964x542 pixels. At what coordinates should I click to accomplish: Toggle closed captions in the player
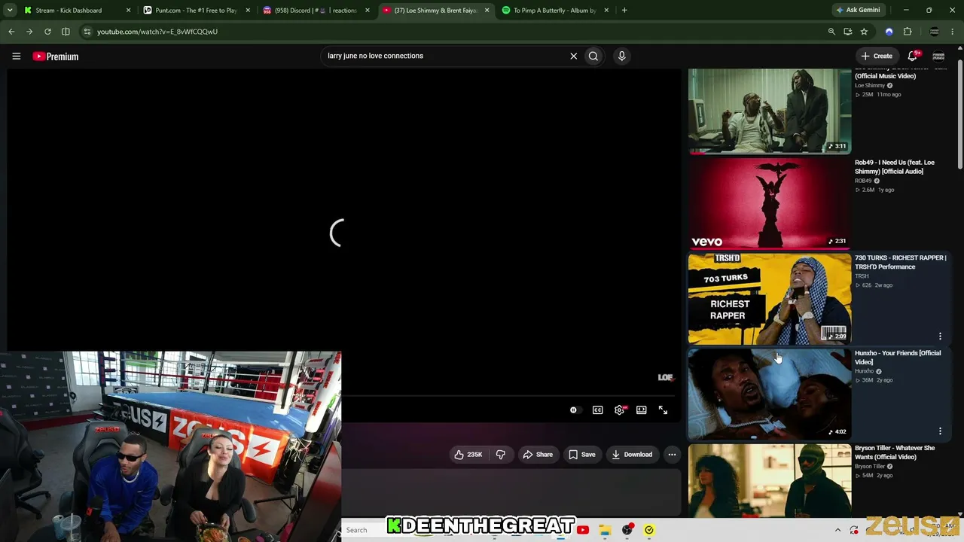597,410
